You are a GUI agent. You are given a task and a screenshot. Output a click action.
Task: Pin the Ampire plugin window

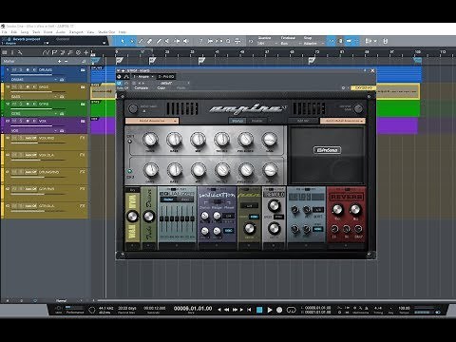pyautogui.click(x=365, y=71)
